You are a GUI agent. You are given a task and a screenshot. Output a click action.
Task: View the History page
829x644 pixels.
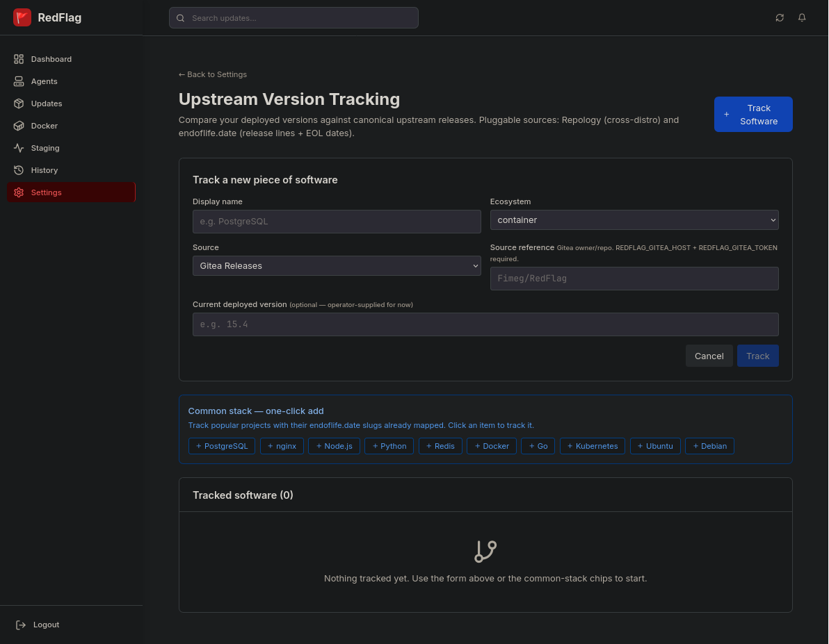(72, 170)
